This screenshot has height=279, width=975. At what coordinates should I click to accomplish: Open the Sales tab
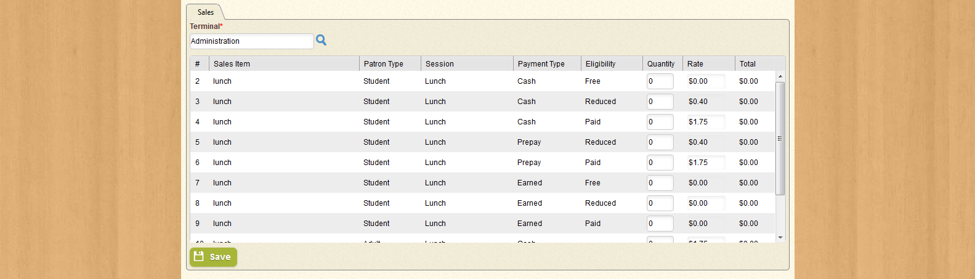click(x=206, y=12)
